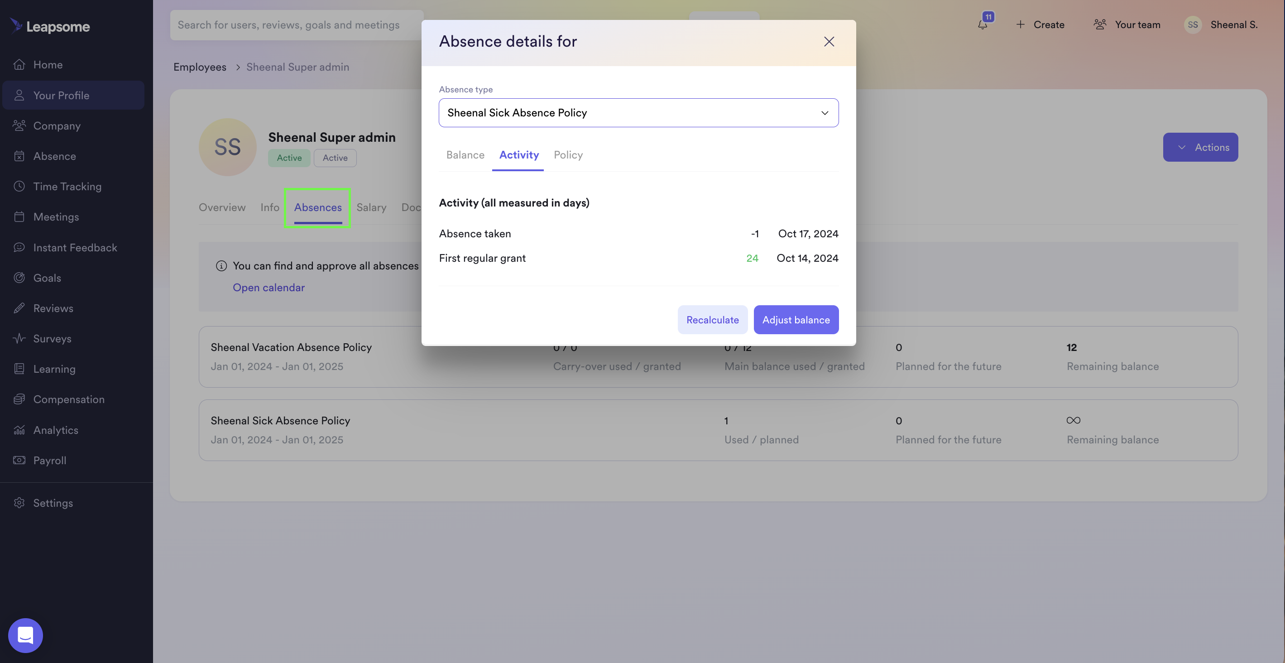
Task: Go to Your Profile in sidebar
Action: coord(73,95)
